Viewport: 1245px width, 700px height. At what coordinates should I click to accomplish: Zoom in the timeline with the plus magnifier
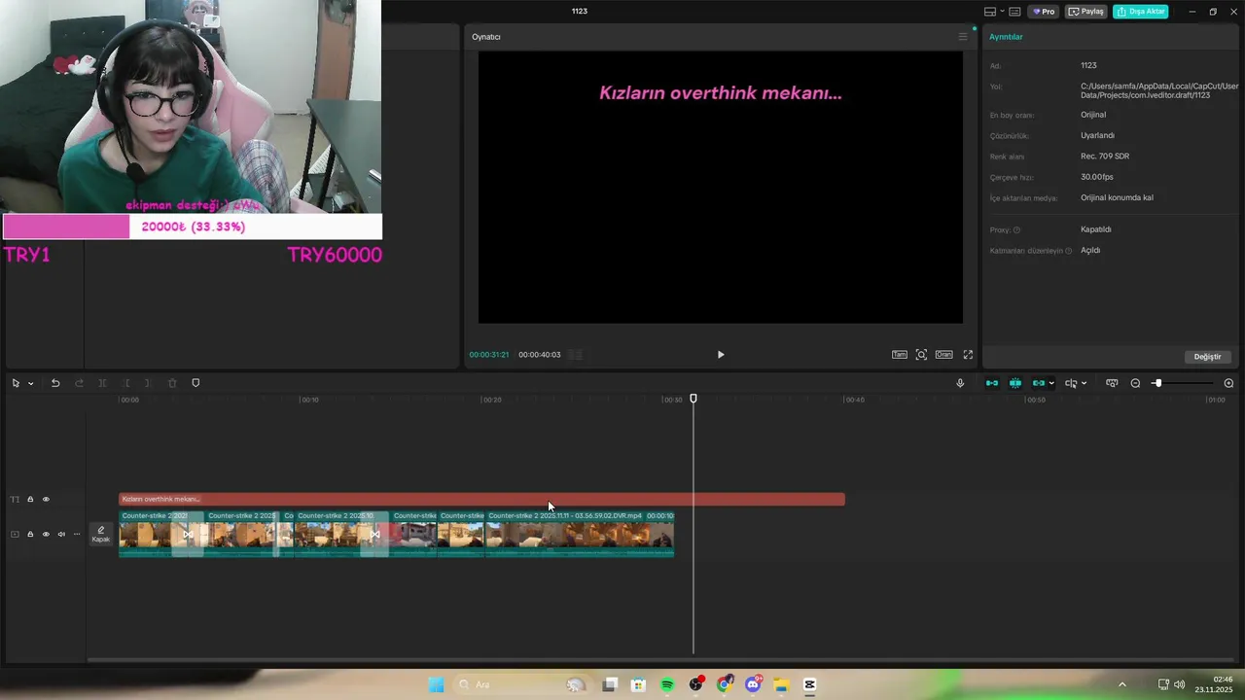(x=1228, y=383)
